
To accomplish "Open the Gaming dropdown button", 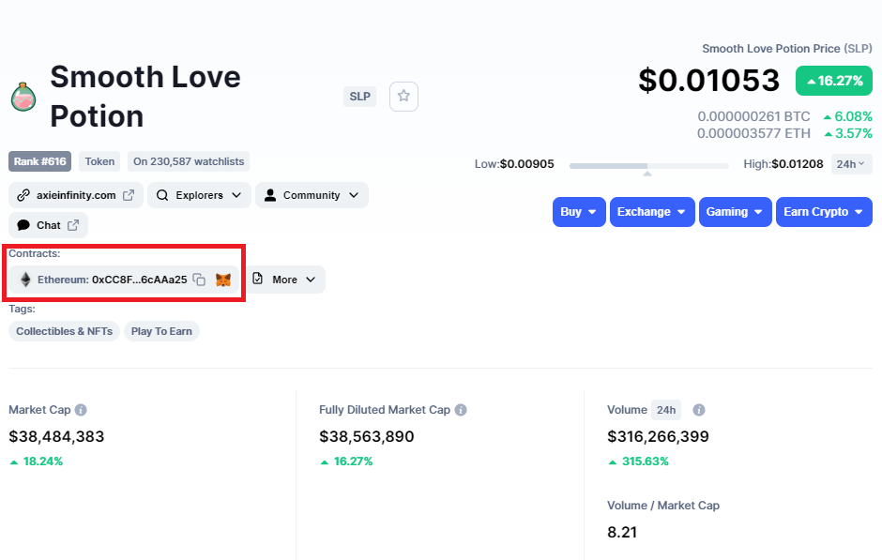I will (736, 212).
